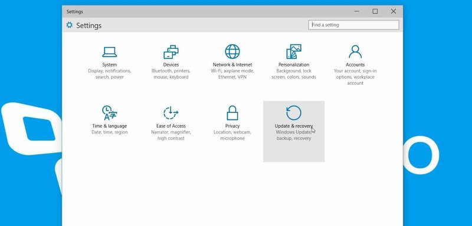Screen dimensions: 472x226
Task: Click 'Location, webcam, microphone' description
Action: pyautogui.click(x=232, y=135)
